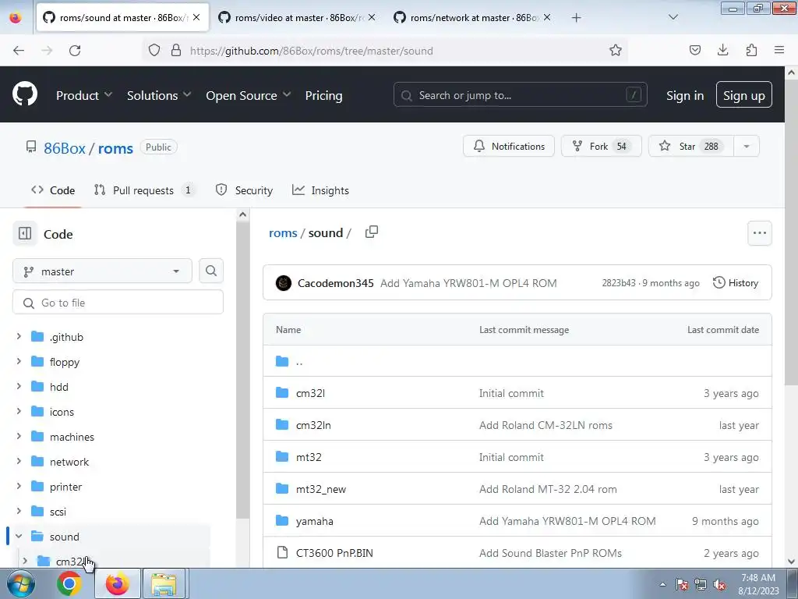Image resolution: width=798 pixels, height=599 pixels.
Task: Switch to the roms/network browser tab
Action: coord(473,18)
